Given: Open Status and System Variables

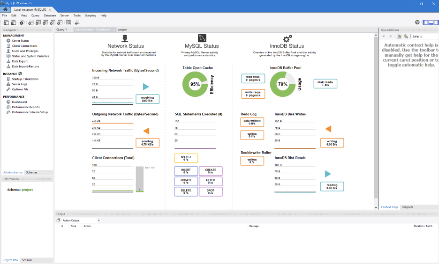Looking at the screenshot, I should pyautogui.click(x=30, y=56).
